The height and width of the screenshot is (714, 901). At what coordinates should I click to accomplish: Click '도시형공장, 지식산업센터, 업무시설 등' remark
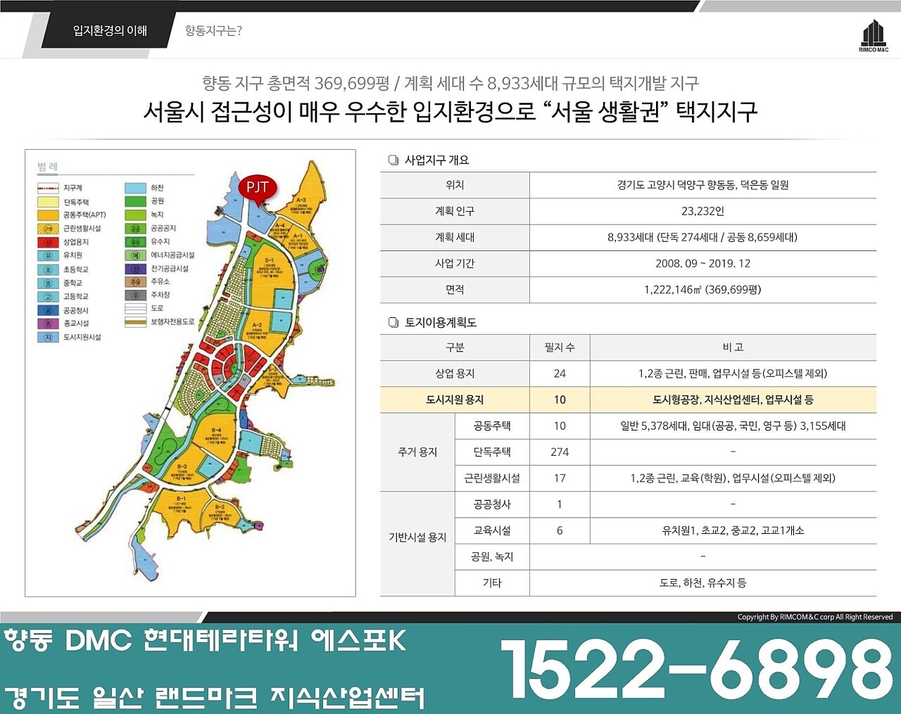[733, 400]
